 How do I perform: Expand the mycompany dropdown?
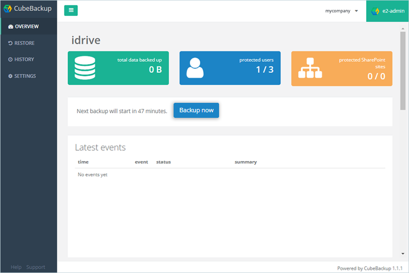[341, 11]
